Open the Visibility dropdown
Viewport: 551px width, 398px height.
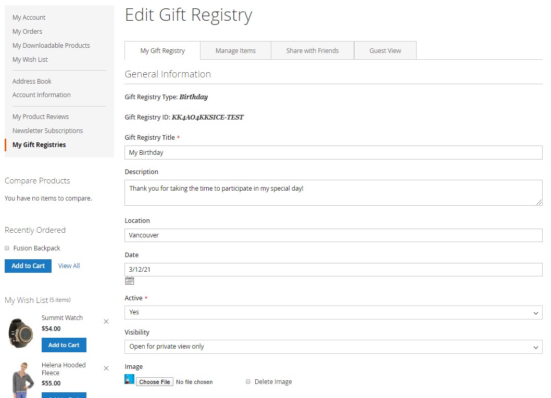[x=333, y=347]
